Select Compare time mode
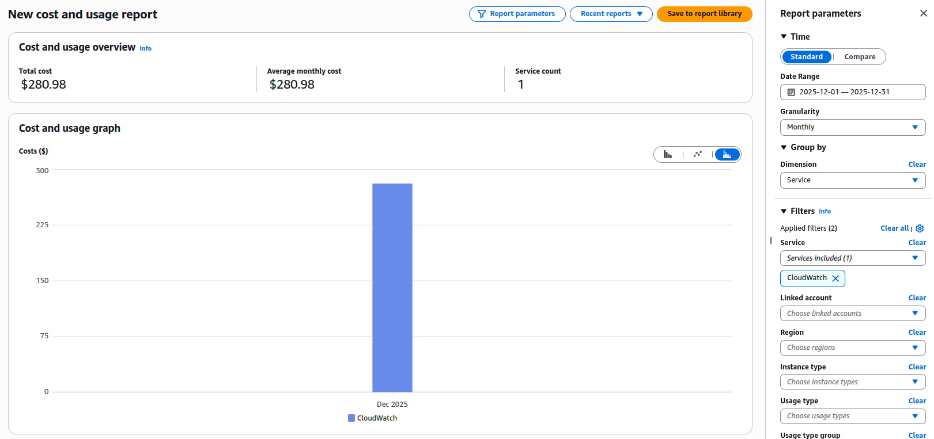Screen dimensions: 934x439 [x=860, y=57]
